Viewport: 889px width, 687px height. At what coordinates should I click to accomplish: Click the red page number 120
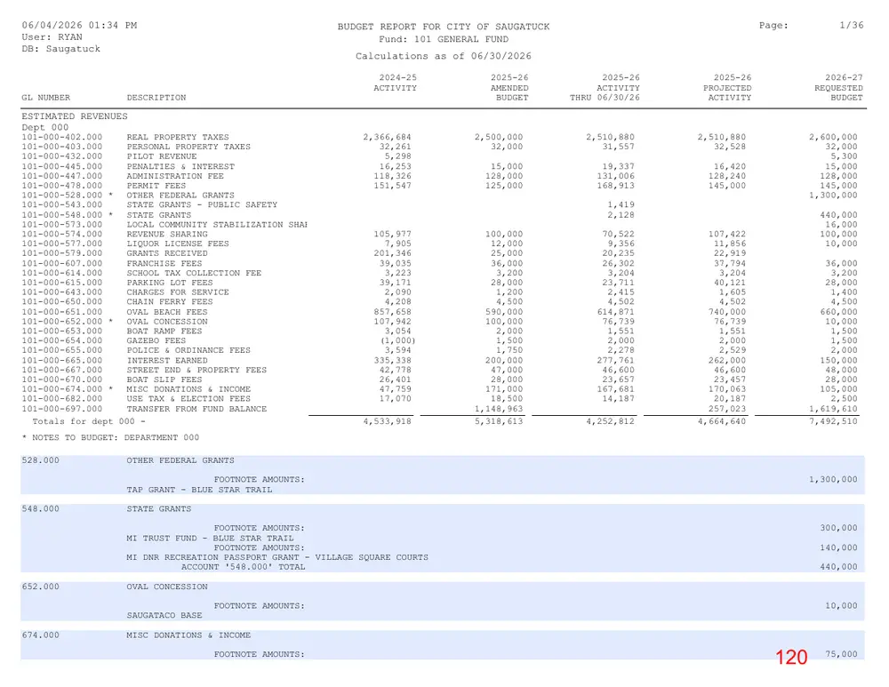tap(791, 658)
